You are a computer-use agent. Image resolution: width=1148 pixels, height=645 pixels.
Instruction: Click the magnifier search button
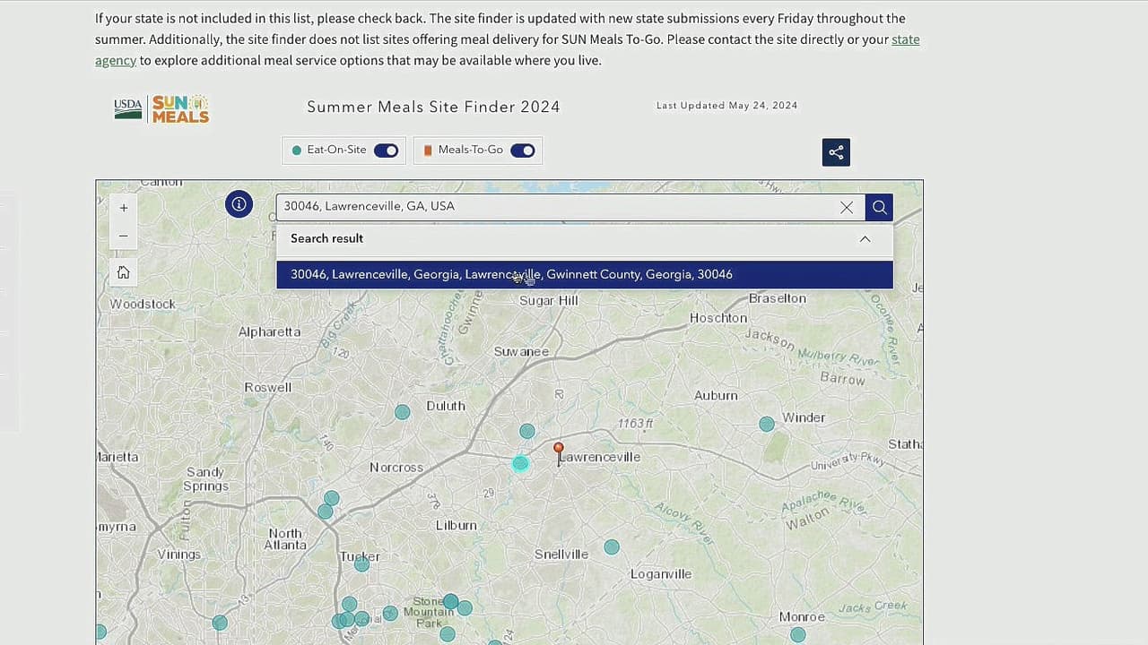point(879,207)
